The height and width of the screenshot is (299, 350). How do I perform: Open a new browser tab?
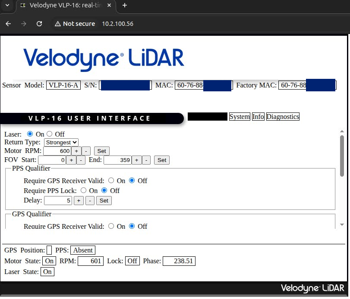(125, 5)
